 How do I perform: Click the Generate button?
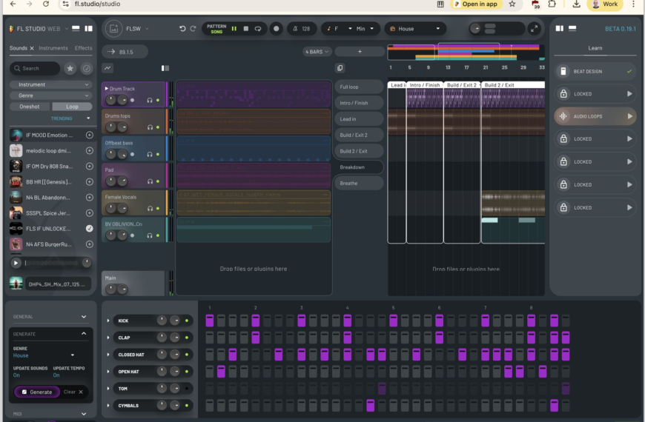[37, 392]
